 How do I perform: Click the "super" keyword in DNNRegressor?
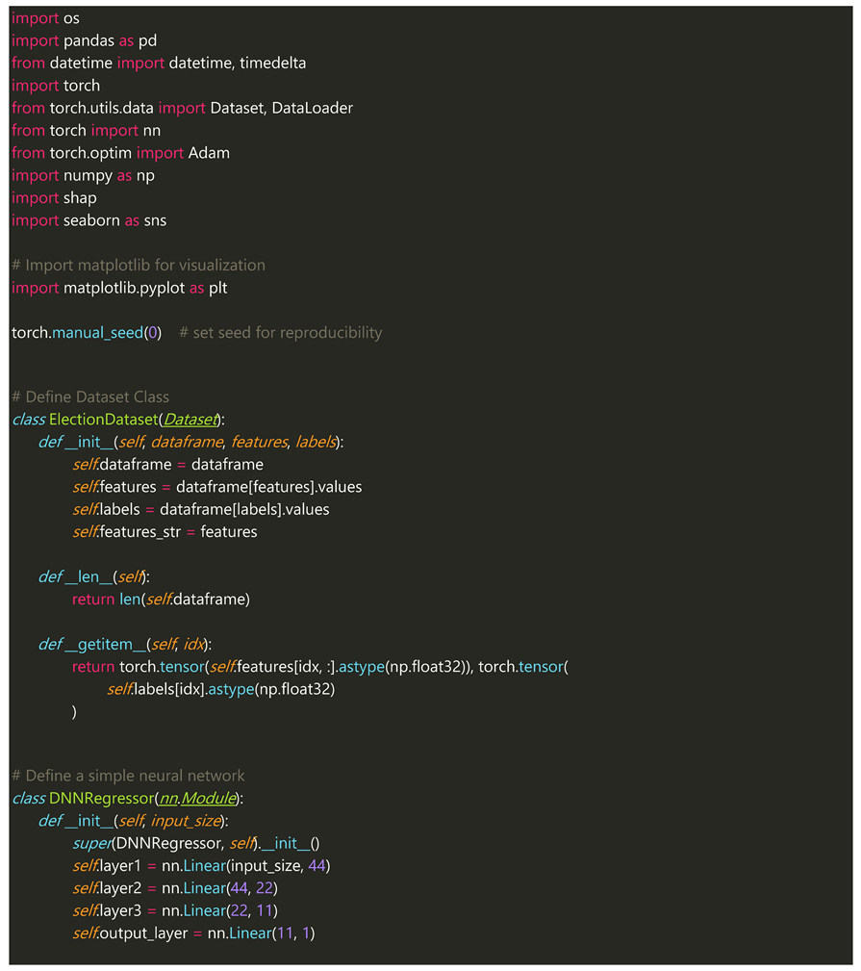[x=91, y=843]
